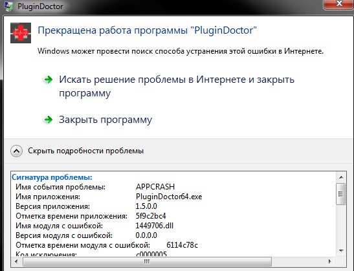
Task: Close the PluginDoctor crash dialog window
Action: point(338,4)
